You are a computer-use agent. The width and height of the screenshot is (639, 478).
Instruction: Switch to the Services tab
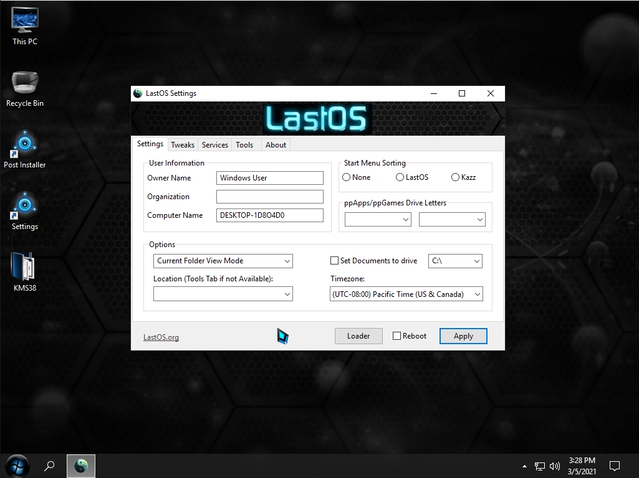[x=214, y=145]
